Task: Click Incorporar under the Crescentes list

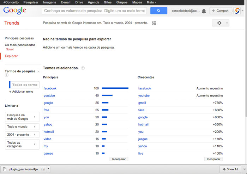Action: 213,159
